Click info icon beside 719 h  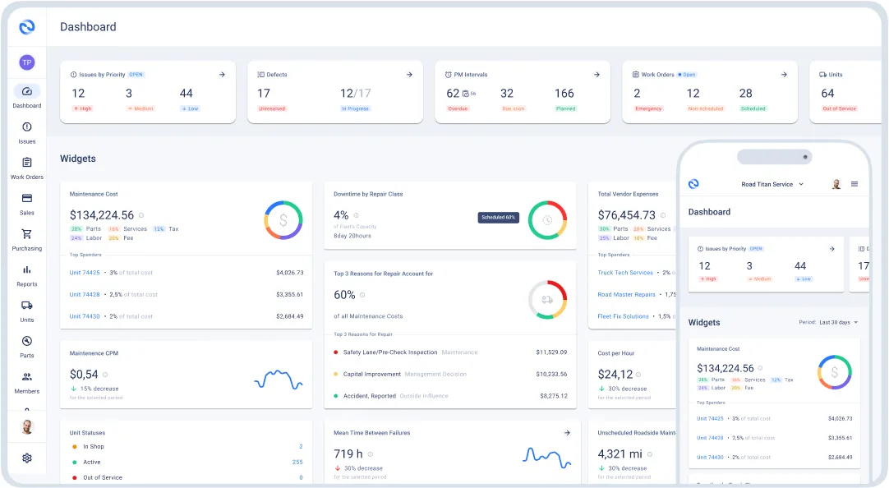point(371,454)
